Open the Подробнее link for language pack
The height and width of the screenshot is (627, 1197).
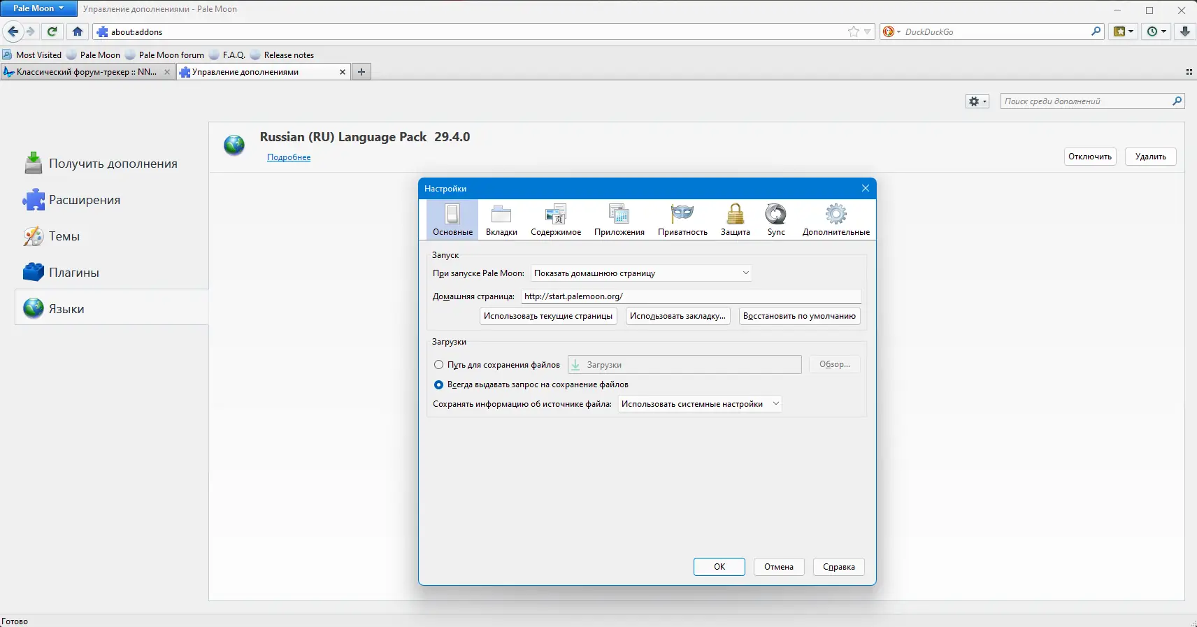pyautogui.click(x=289, y=157)
